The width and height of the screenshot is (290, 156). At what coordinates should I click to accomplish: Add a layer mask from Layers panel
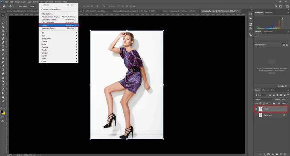[268, 154]
